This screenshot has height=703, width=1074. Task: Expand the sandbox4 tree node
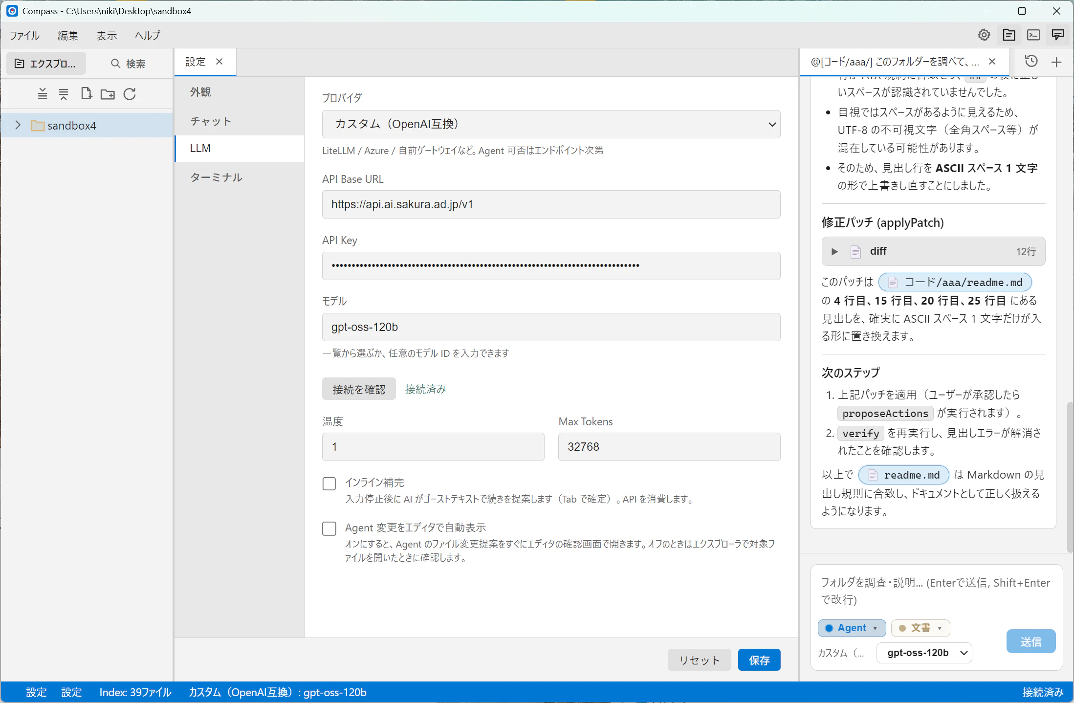(18, 125)
